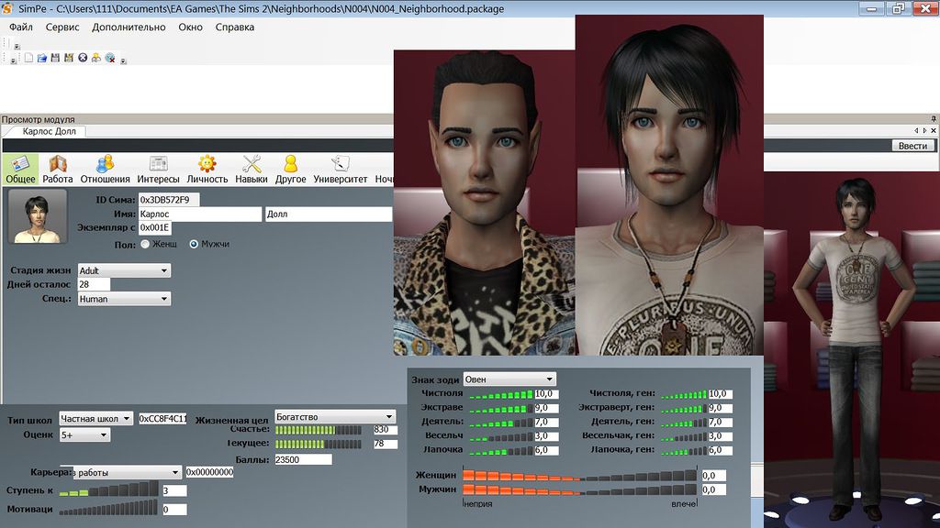Open the Файл menu
This screenshot has width=940, height=528.
point(21,27)
